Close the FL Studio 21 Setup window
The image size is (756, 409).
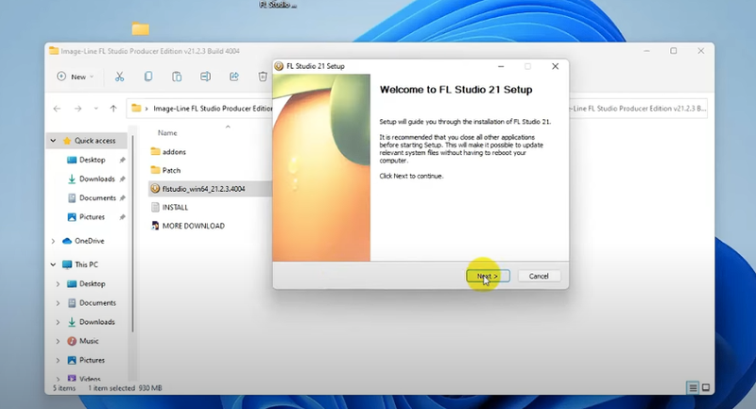[556, 66]
